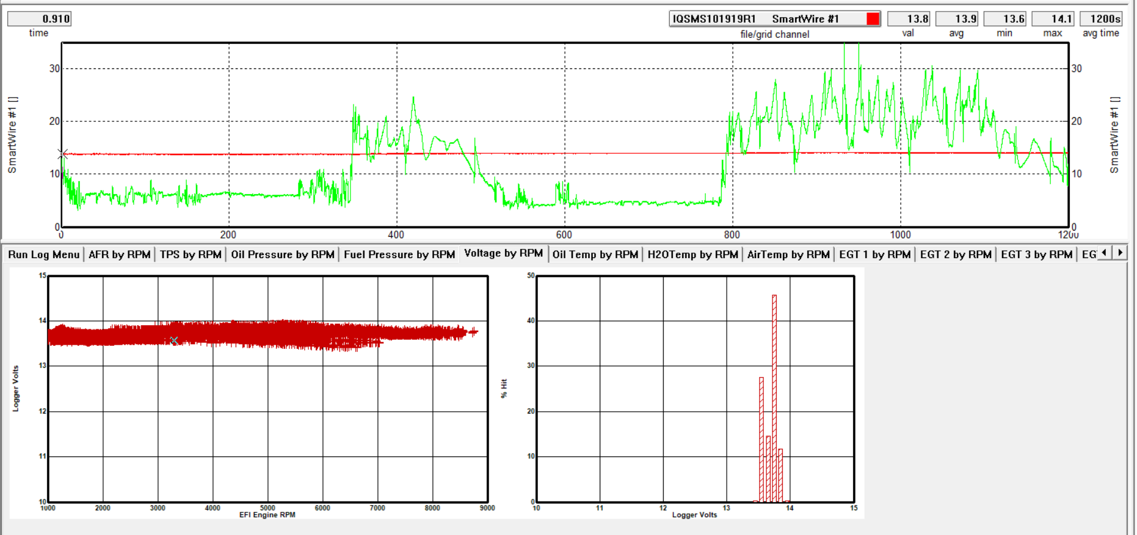Click the cyan X marker on the scatter plot
The height and width of the screenshot is (535, 1137).
175,340
